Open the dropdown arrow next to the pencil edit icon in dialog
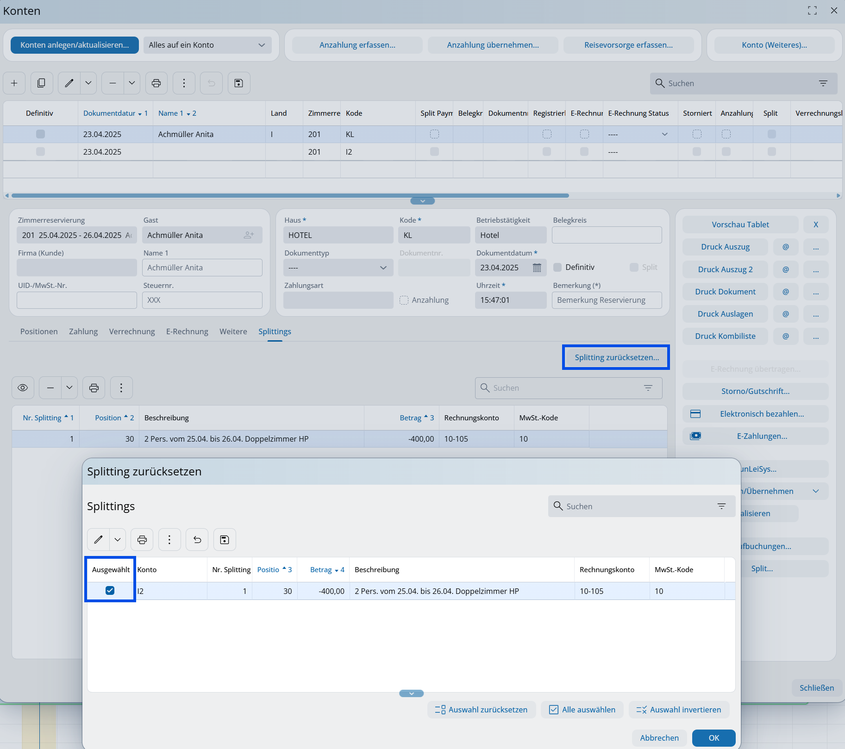845x749 pixels. [118, 540]
